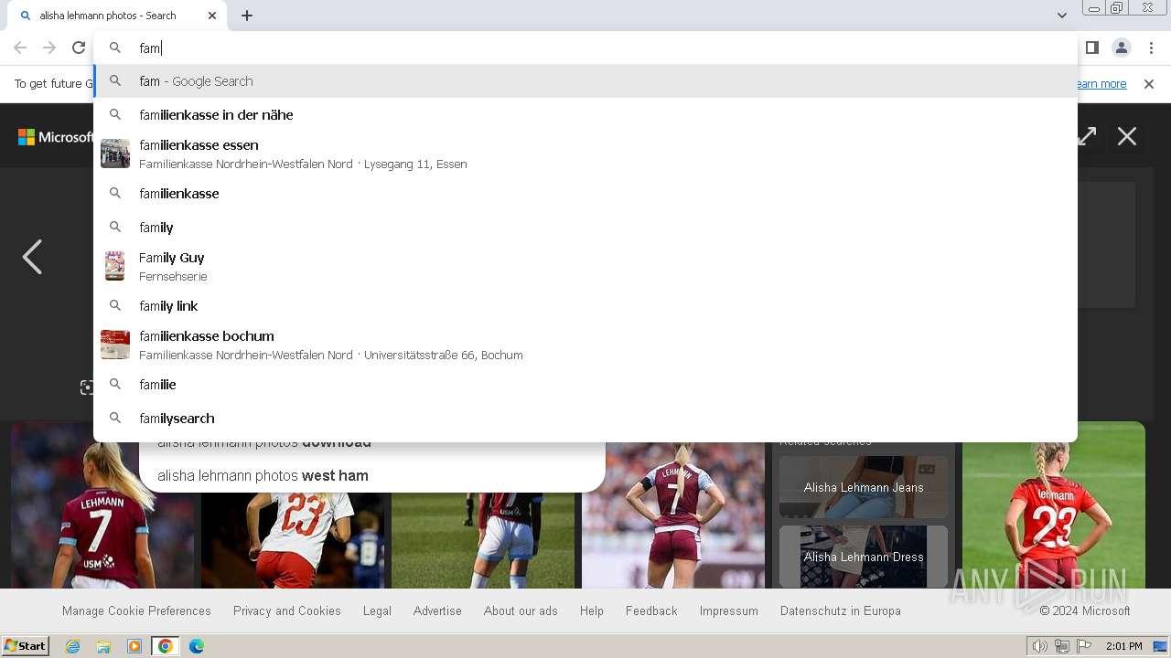The width and height of the screenshot is (1171, 658).
Task: Open Alisha Lehmann Dress related search
Action: pyautogui.click(x=864, y=557)
